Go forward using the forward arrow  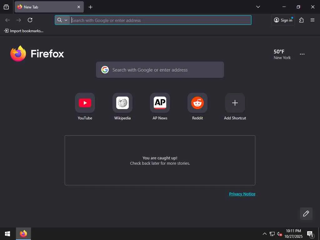pyautogui.click(x=19, y=20)
